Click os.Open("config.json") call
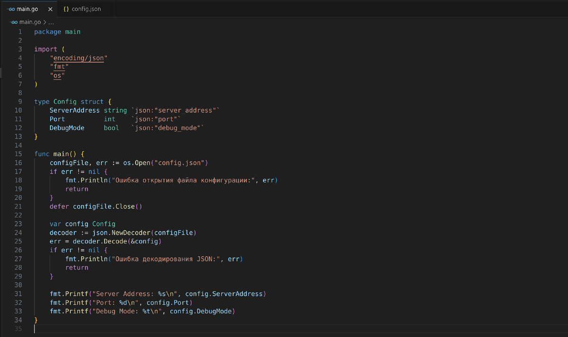The image size is (568, 337). pyautogui.click(x=166, y=163)
